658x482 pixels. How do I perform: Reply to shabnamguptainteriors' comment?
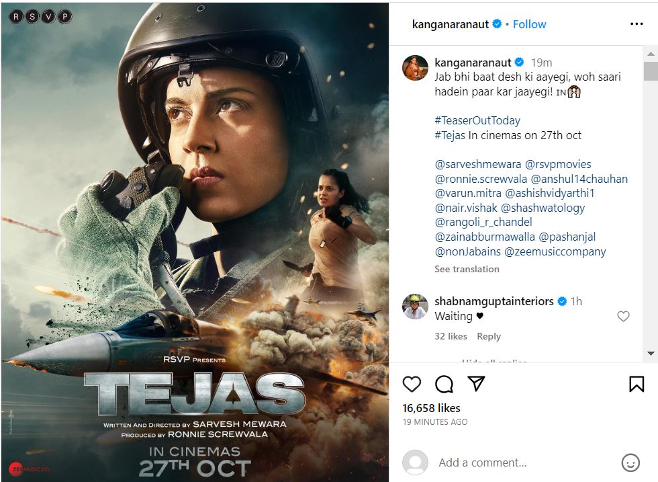click(x=489, y=336)
